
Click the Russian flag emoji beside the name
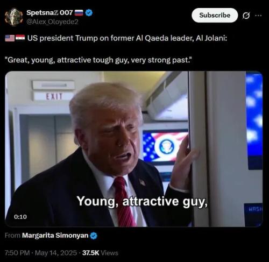(x=79, y=13)
